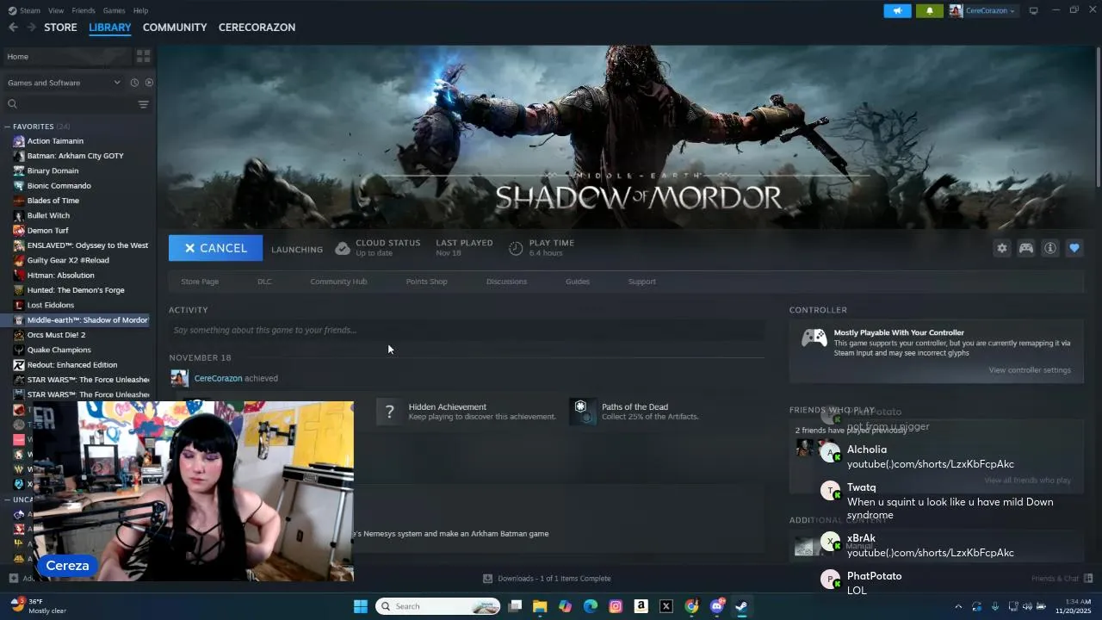Click View controller settings
1102x620 pixels.
(x=1030, y=370)
